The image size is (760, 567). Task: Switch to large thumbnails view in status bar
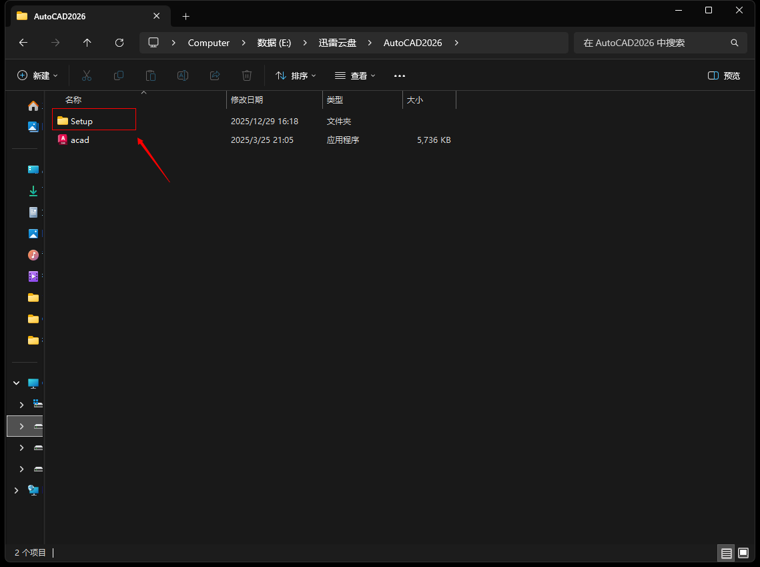[743, 553]
